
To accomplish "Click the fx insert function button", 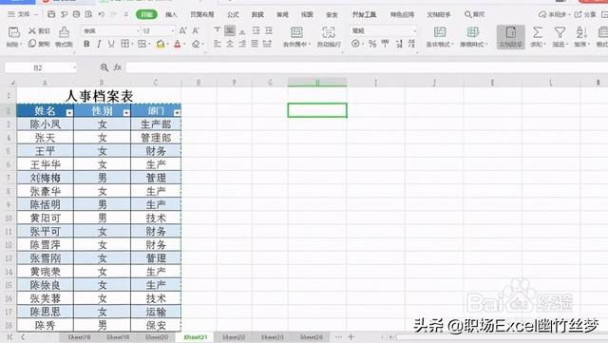I will 118,67.
